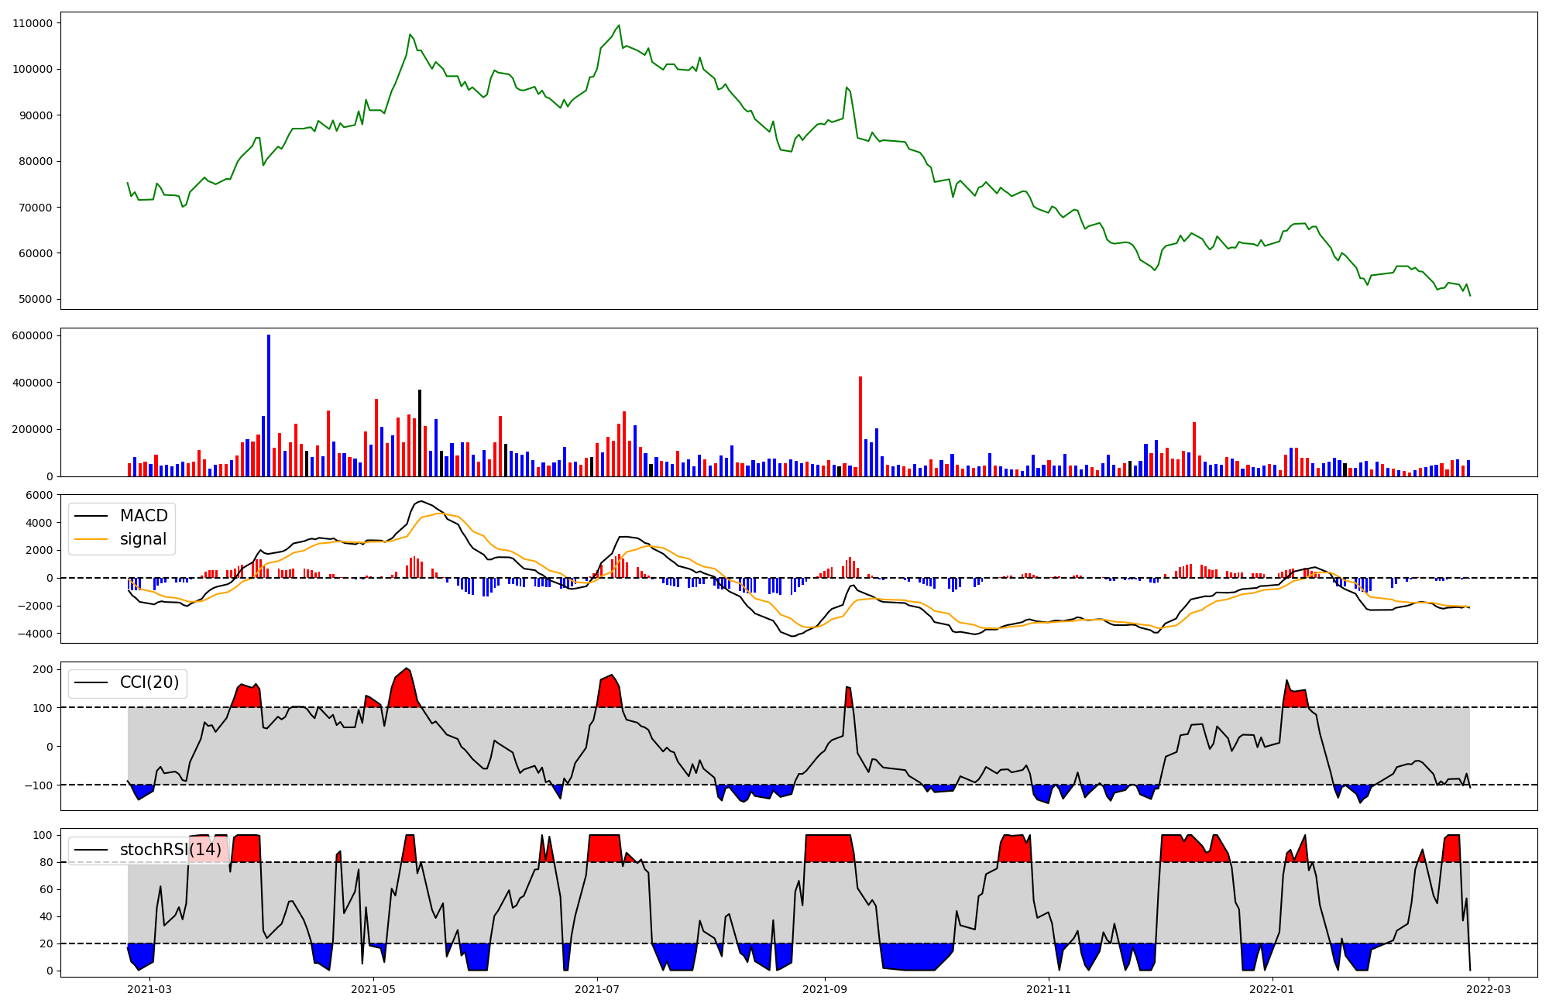Viewport: 1549px width, 1007px height.
Task: Click the 110000 price axis tick label
Action: pos(33,23)
